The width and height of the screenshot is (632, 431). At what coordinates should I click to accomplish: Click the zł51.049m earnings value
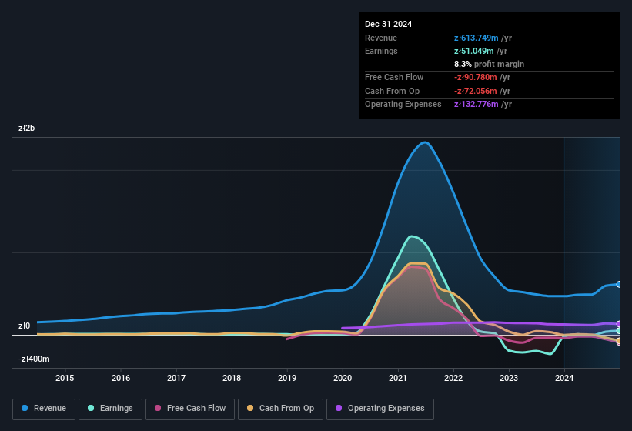click(473, 51)
